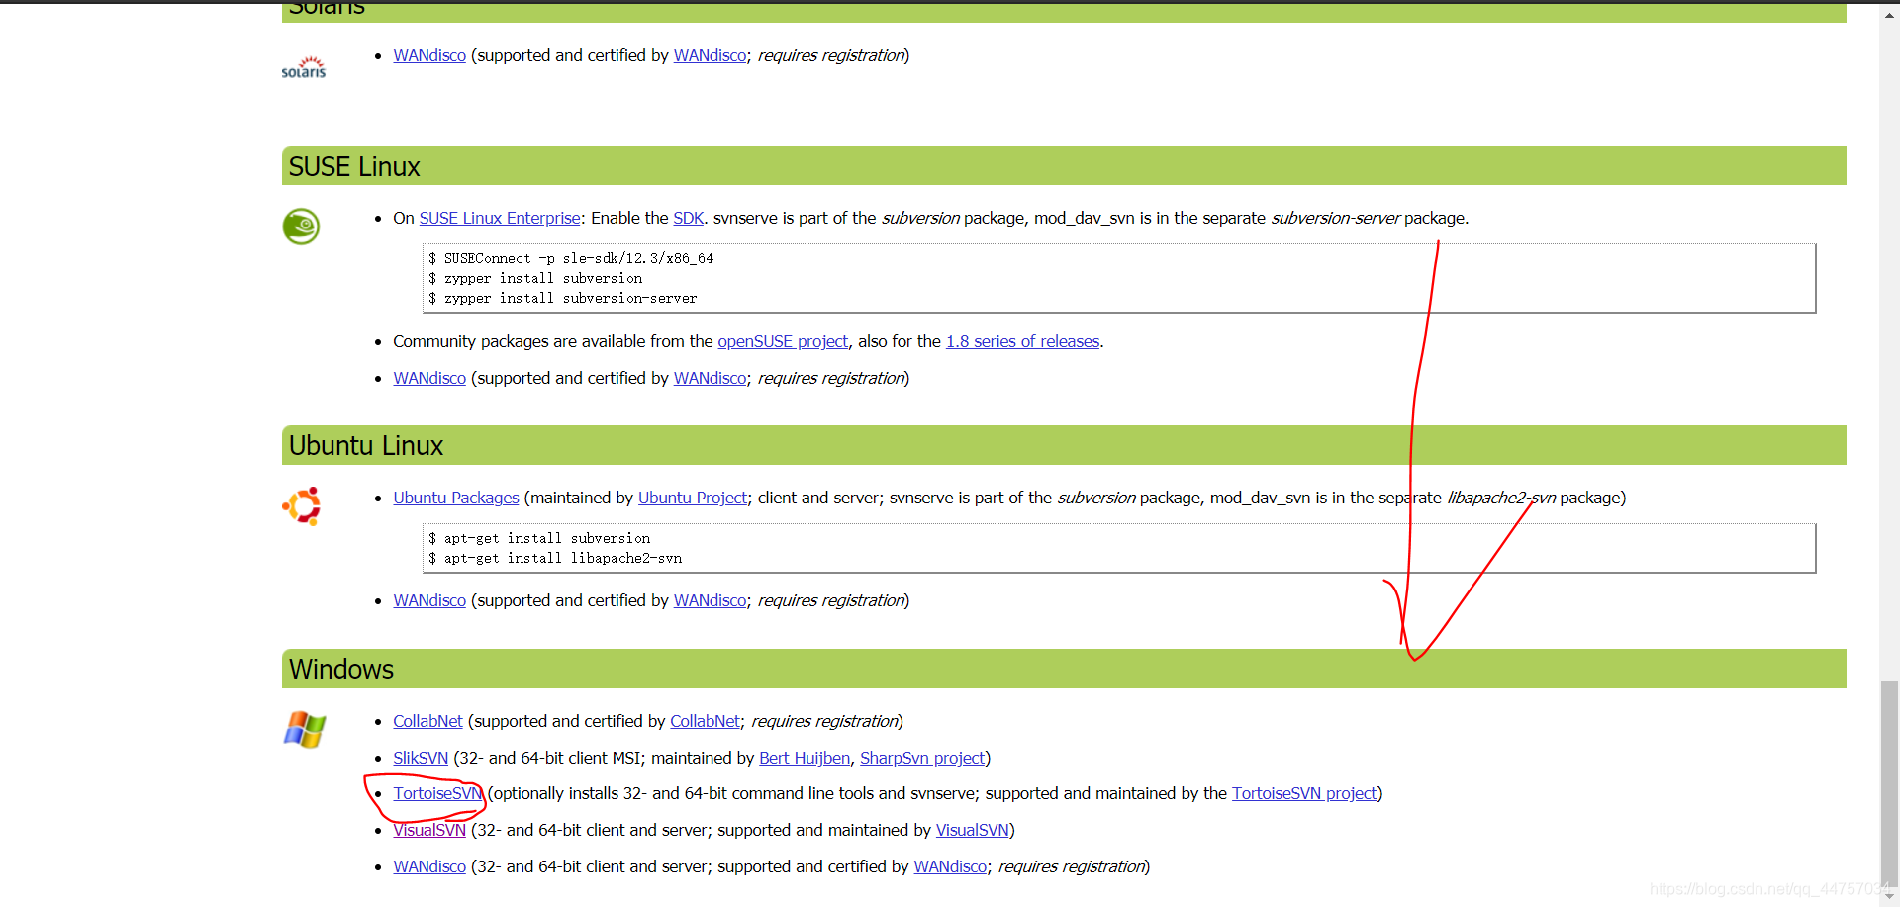Screen dimensions: 1900x907
Task: Click the '$ SUSEConnect -p sle-sdk/12.3/x86_64' command line
Action: click(571, 258)
